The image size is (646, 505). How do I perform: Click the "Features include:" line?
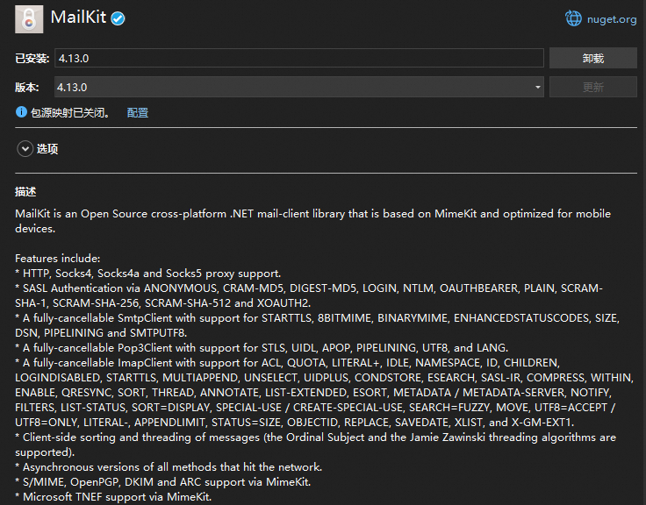pos(58,259)
